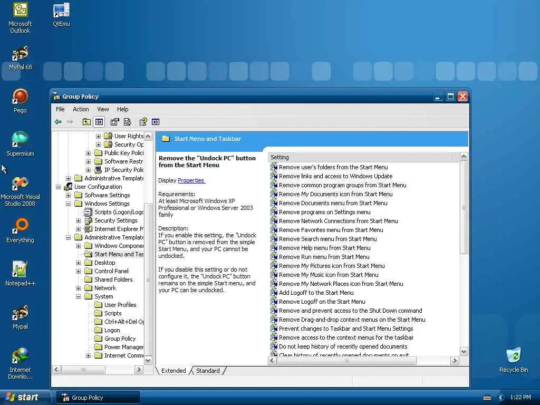Click the Export List toolbar icon
The width and height of the screenshot is (540, 405).
(128, 122)
